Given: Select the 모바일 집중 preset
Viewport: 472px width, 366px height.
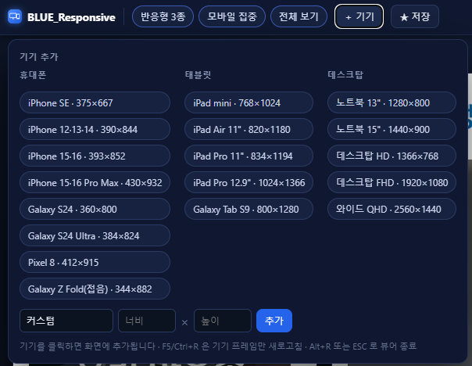Looking at the screenshot, I should pos(232,16).
